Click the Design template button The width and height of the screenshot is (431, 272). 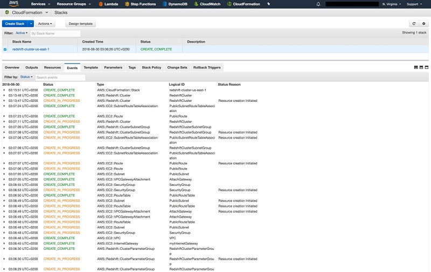[x=80, y=24]
